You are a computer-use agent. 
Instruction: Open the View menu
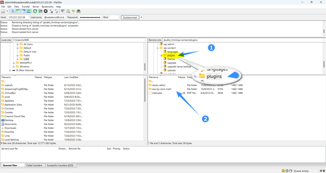click(17, 6)
